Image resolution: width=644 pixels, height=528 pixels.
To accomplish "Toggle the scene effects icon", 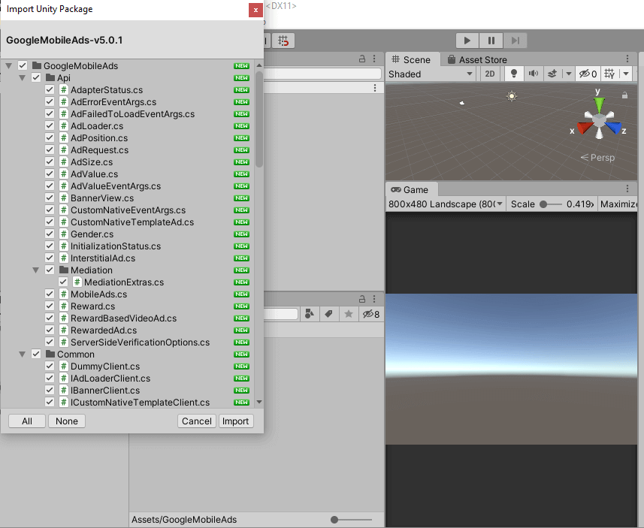I will coord(553,74).
